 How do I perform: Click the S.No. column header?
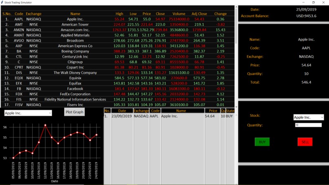tap(7, 14)
